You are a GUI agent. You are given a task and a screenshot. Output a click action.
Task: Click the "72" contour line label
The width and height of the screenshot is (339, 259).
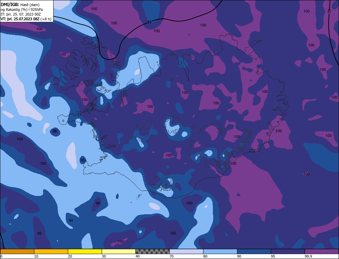(x=149, y=22)
